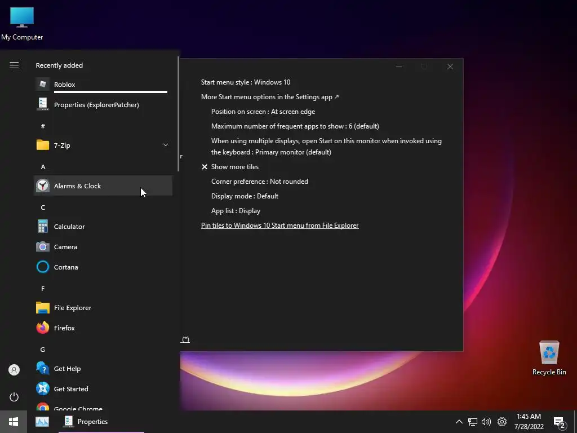The width and height of the screenshot is (577, 433).
Task: Open Cortana from the app list
Action: [x=103, y=267]
